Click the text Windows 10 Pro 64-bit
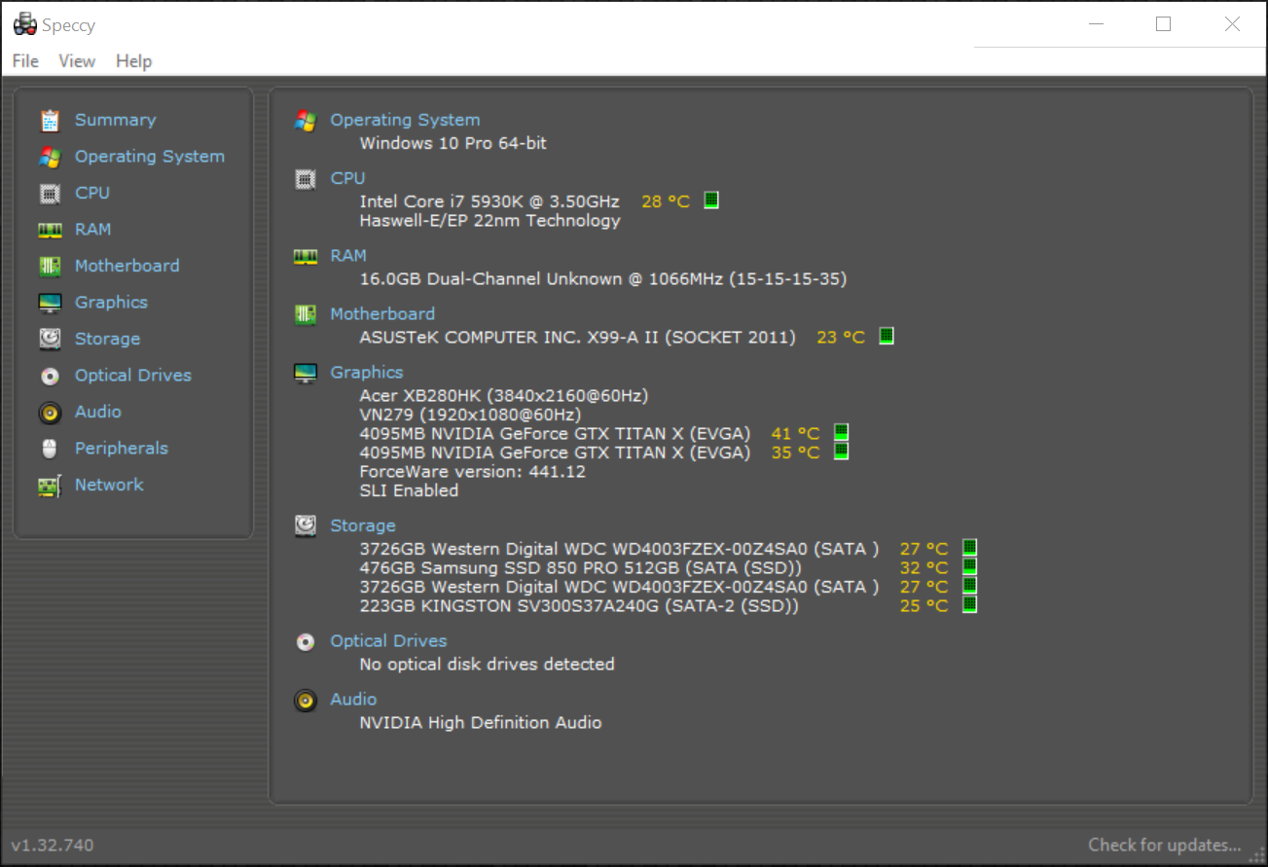 click(453, 143)
